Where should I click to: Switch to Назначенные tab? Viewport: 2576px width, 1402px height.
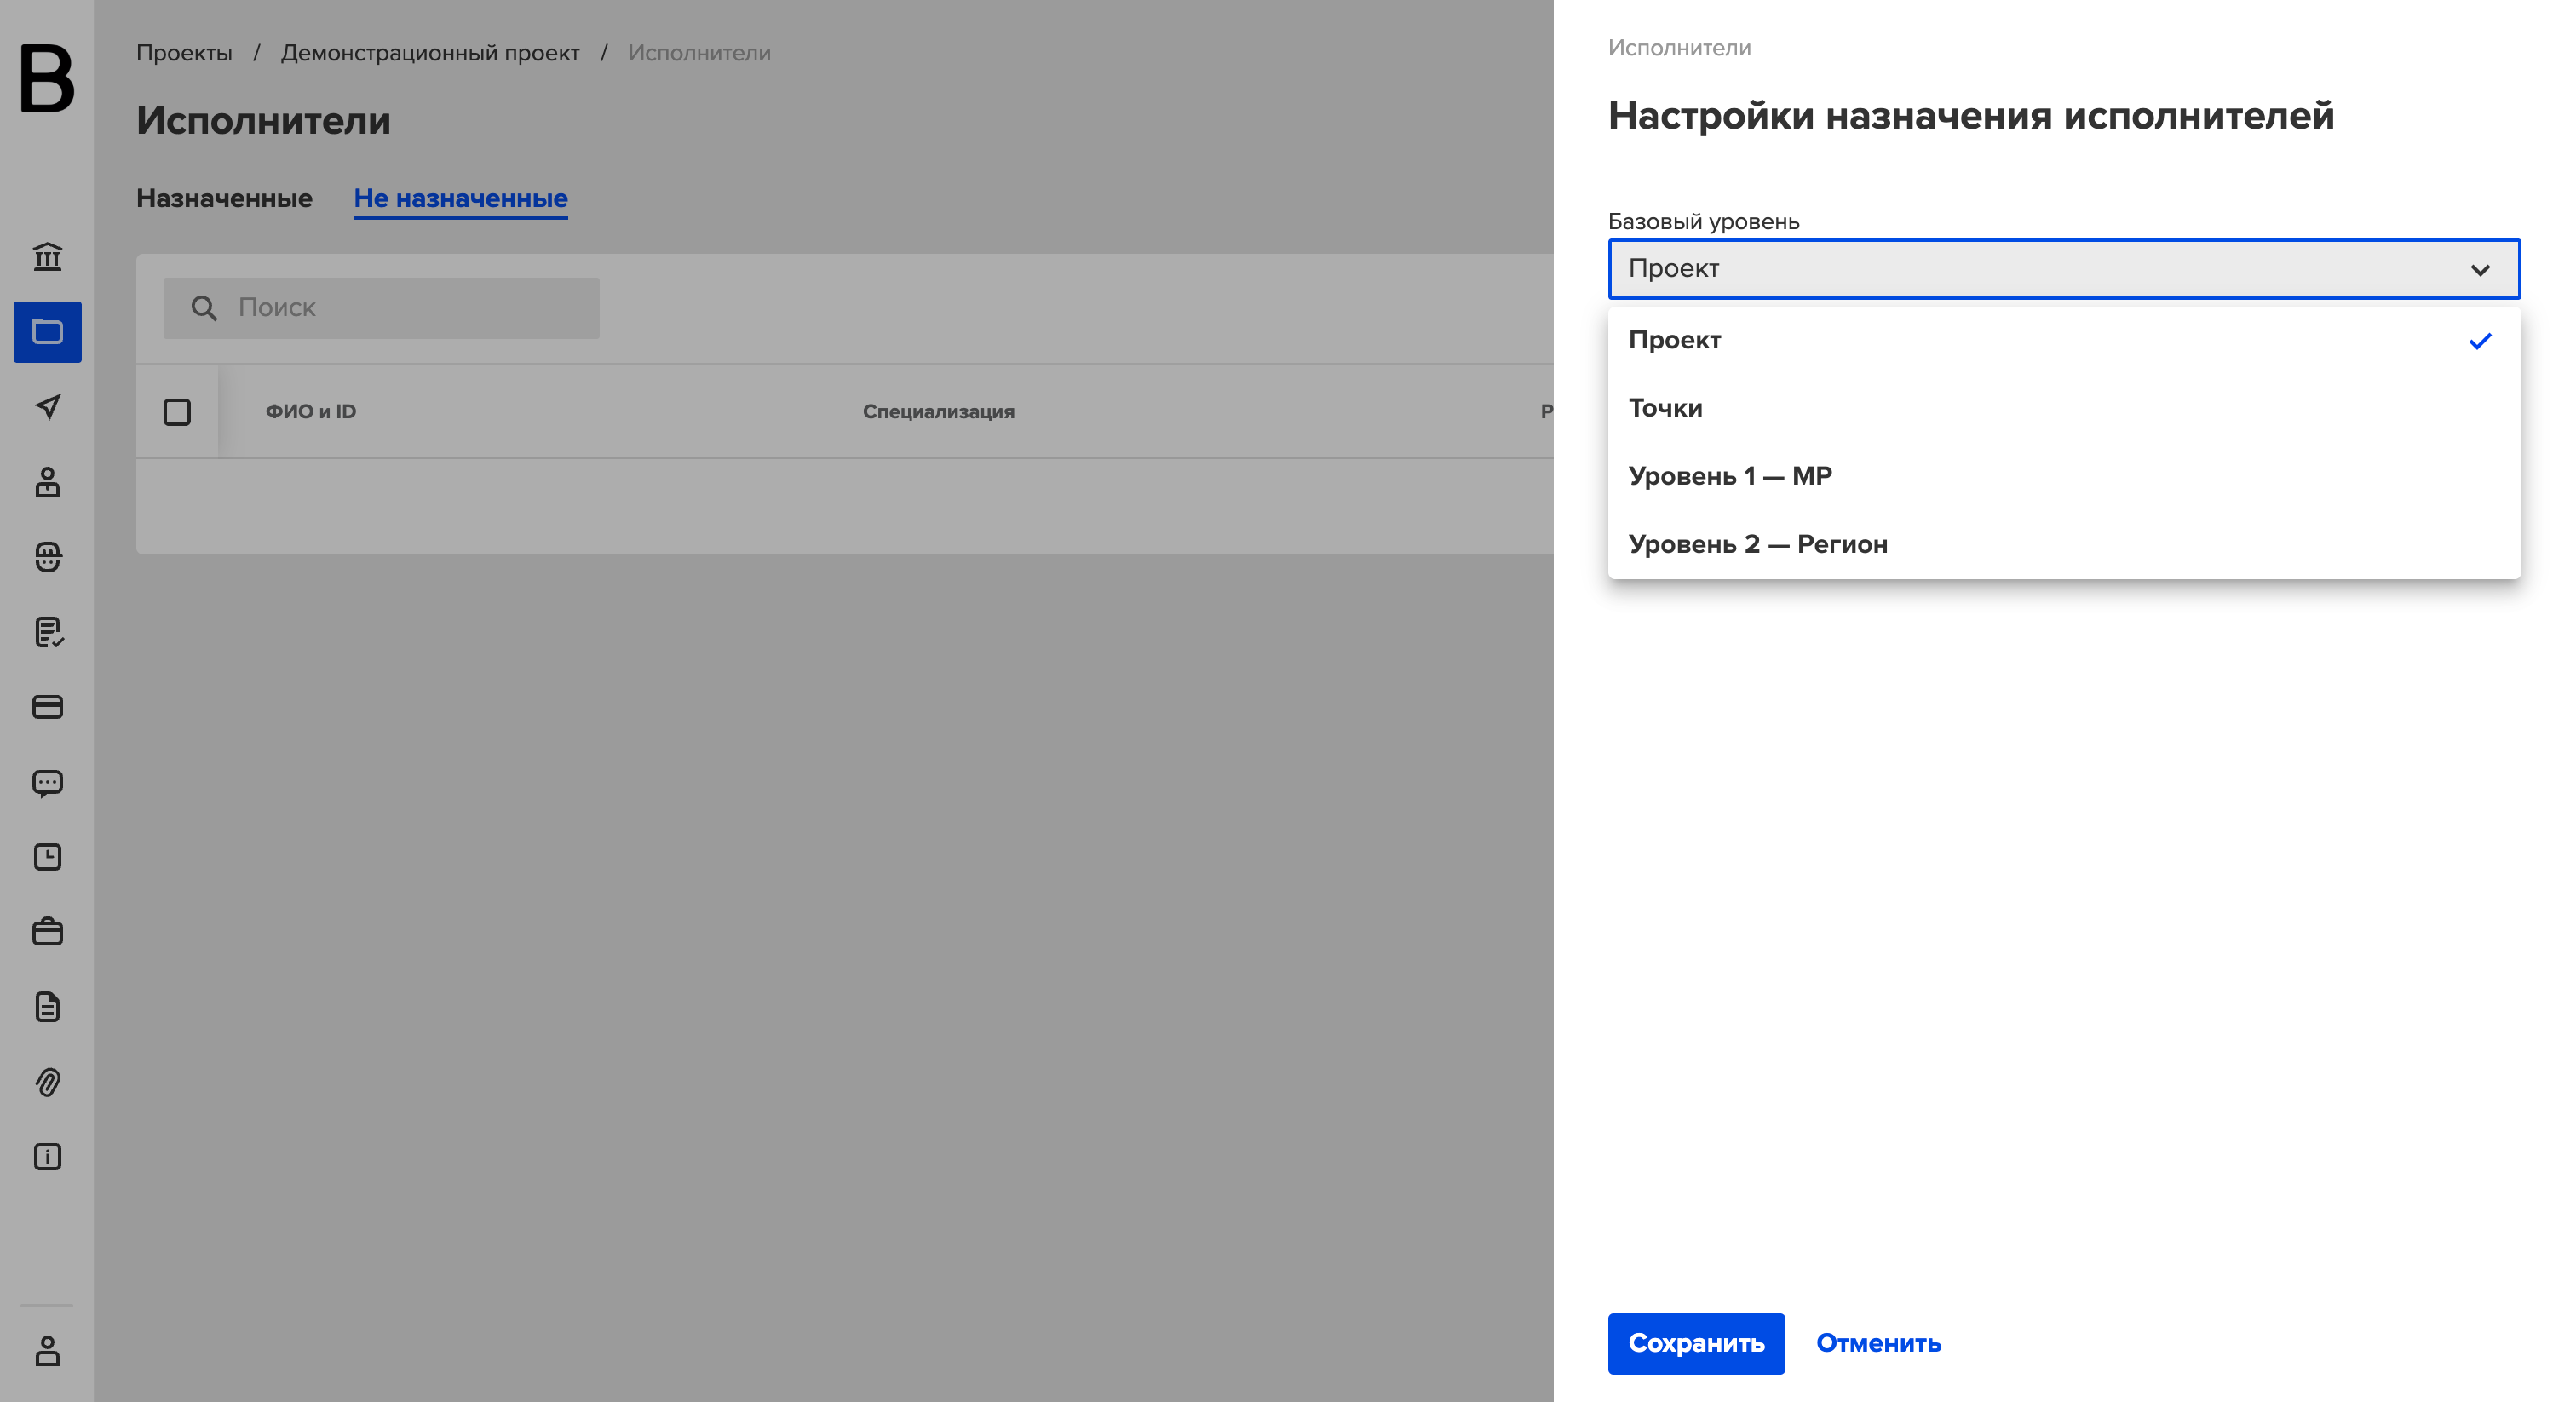tap(224, 198)
